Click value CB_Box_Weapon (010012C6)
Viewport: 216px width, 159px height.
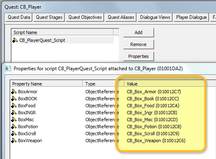[156, 141]
